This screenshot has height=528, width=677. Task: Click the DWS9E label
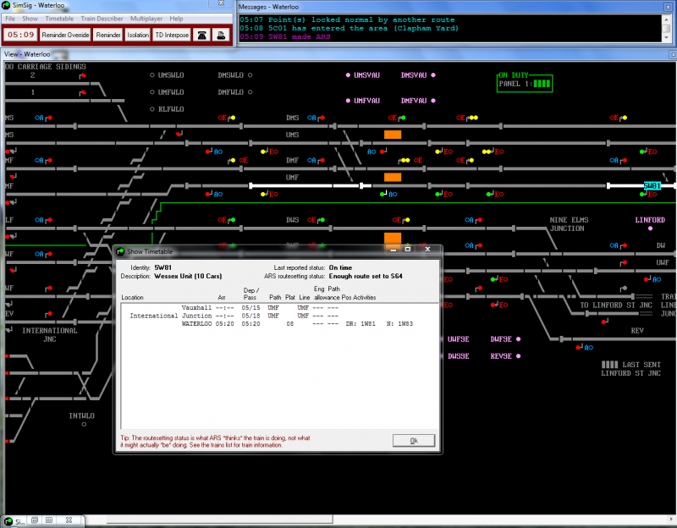458,356
